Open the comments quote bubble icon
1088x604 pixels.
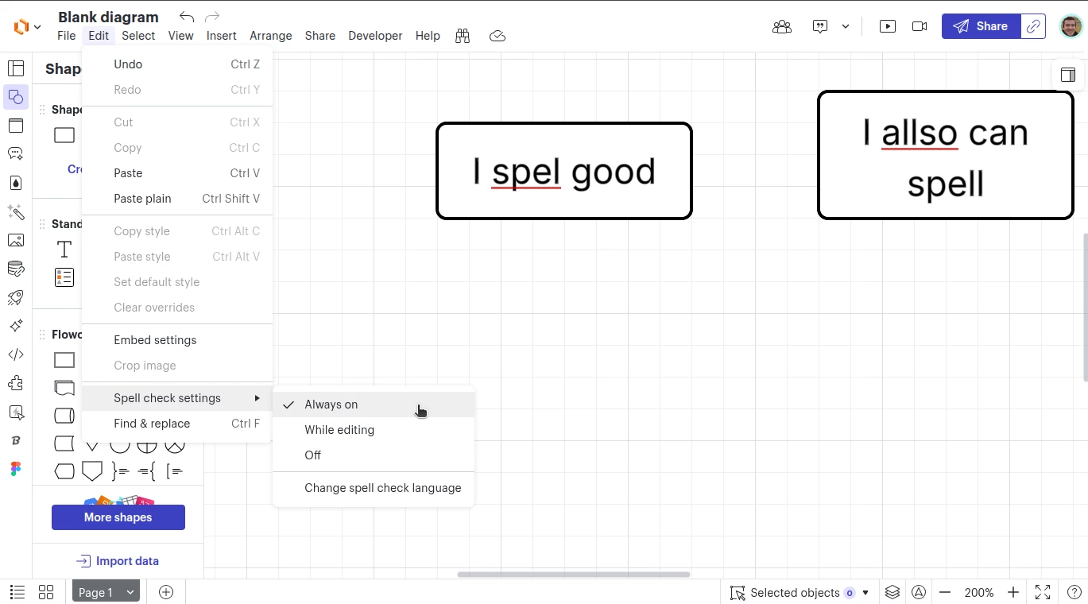[821, 26]
